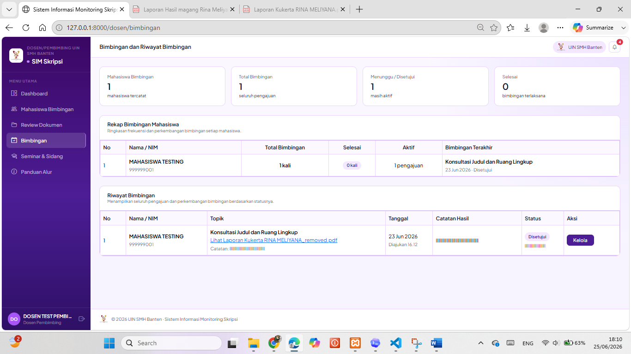This screenshot has width=631, height=354.
Task: Open Seminar & Sidang menu
Action: [46, 156]
